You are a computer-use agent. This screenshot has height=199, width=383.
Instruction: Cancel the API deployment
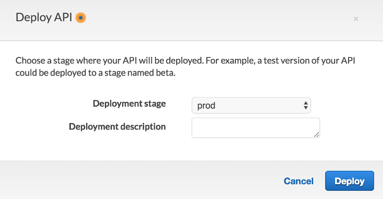coord(298,181)
